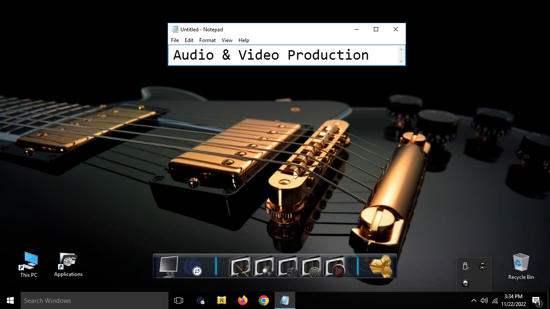The height and width of the screenshot is (309, 550).
Task: Open the camera folder in the dock
Action: point(287,267)
